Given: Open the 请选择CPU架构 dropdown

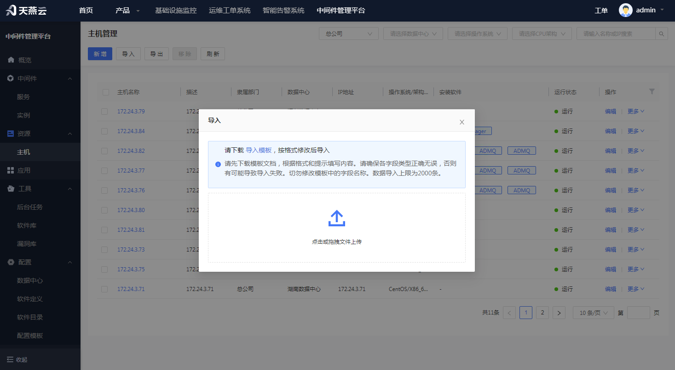Looking at the screenshot, I should [542, 34].
